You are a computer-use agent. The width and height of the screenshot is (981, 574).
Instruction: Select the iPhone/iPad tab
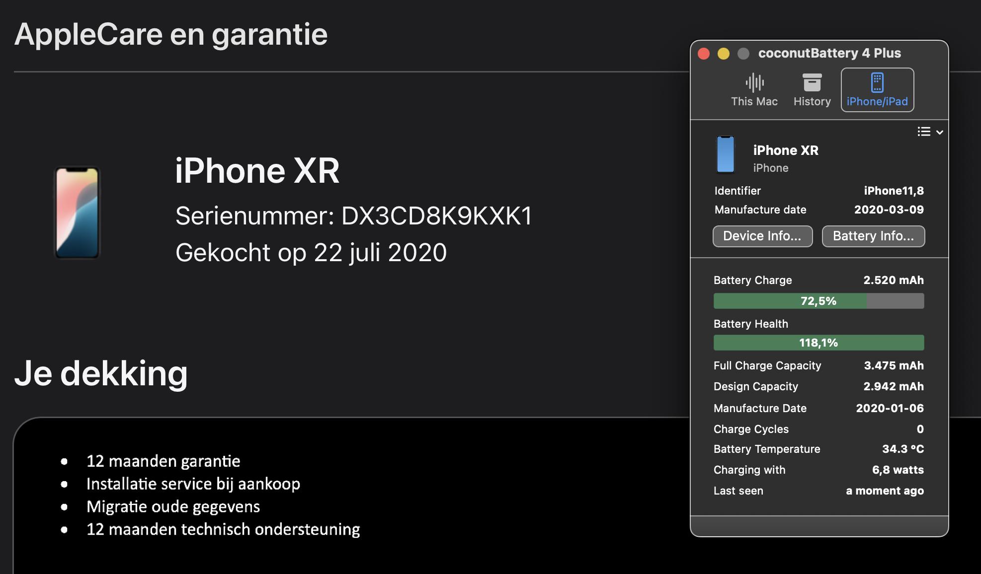[877, 90]
